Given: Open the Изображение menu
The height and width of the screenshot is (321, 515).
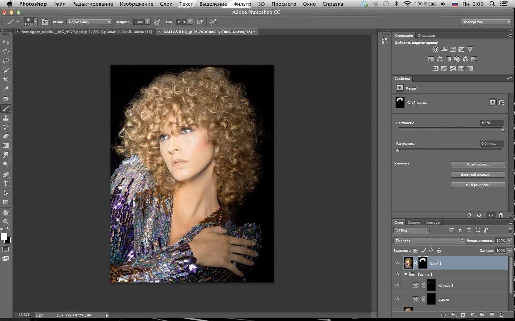Looking at the screenshot, I should pyautogui.click(x=137, y=4).
